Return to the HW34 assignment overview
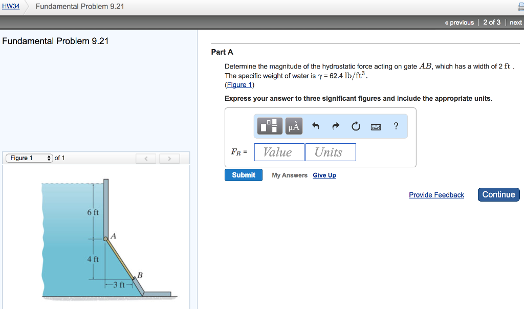This screenshot has height=309, width=524. click(11, 6)
